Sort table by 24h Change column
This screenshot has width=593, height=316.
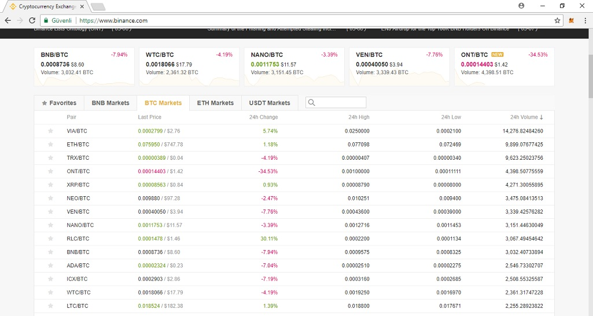pos(263,117)
